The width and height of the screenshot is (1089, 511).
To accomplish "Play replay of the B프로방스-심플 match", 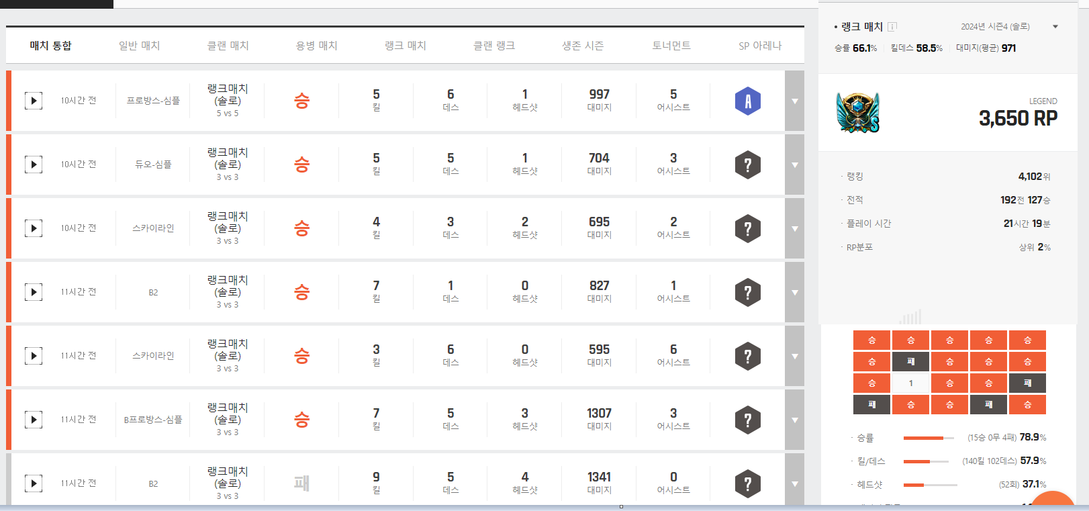I will [34, 420].
